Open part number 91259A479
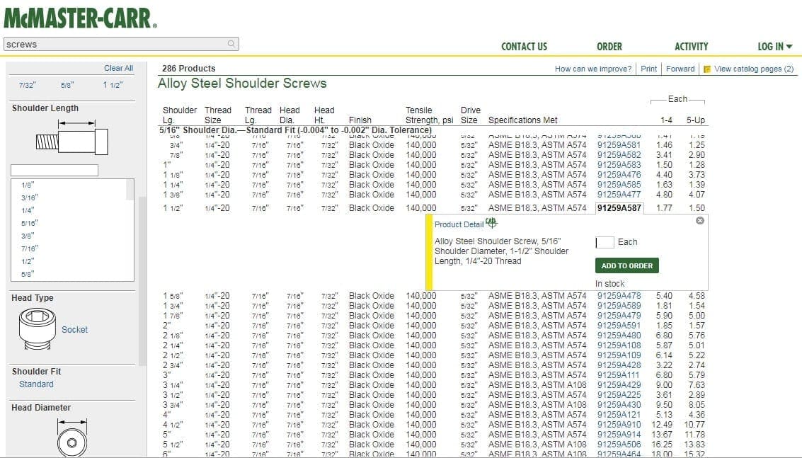This screenshot has width=802, height=458. point(619,315)
